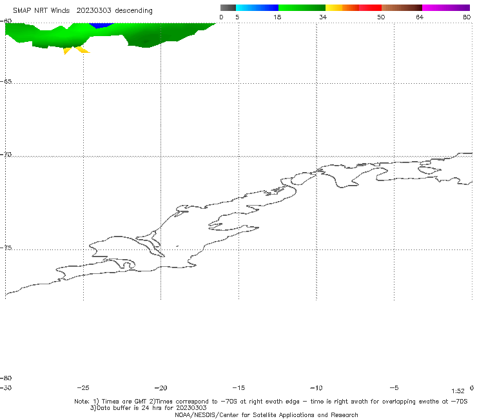Click the latitude label '-75'
This screenshot has height=419, width=477.
[x=6, y=248]
